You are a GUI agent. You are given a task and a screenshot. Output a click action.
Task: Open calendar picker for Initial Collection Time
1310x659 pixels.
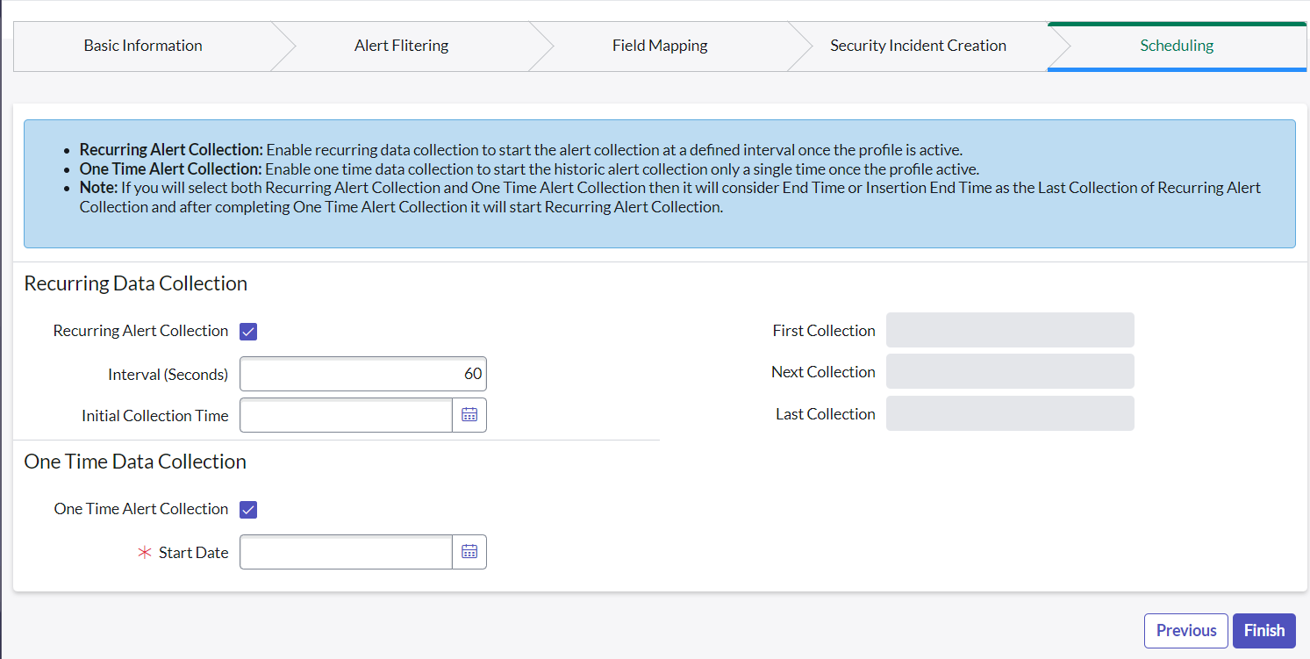(x=469, y=415)
